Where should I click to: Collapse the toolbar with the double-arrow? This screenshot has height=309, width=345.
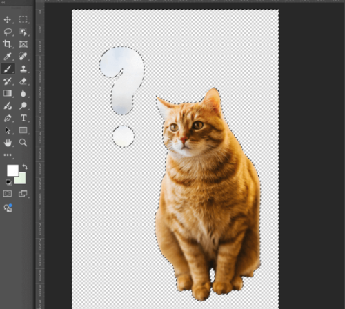(3, 3)
